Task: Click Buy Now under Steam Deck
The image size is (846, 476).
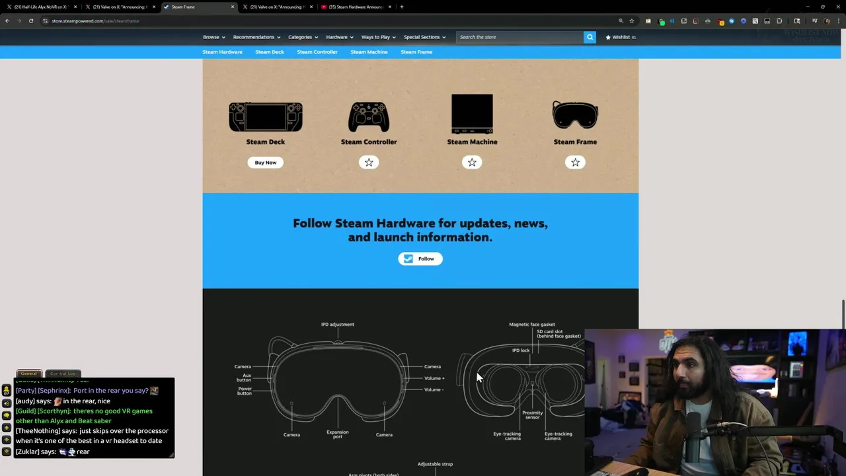Action: click(266, 162)
